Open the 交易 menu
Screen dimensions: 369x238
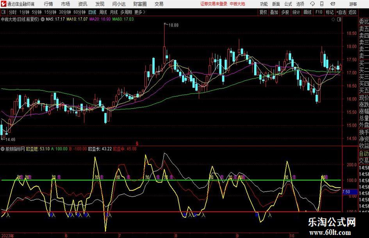(159, 4)
